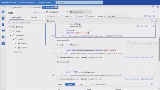Collapse the mysparkdb database node
Screen dimensions: 160x90
click(x=10, y=35)
